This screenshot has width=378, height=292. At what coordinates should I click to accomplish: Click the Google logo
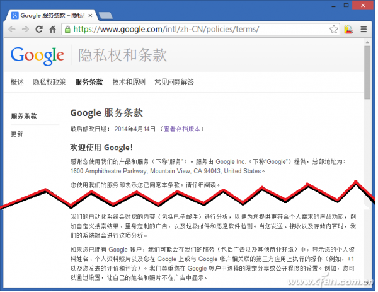pyautogui.click(x=37, y=55)
